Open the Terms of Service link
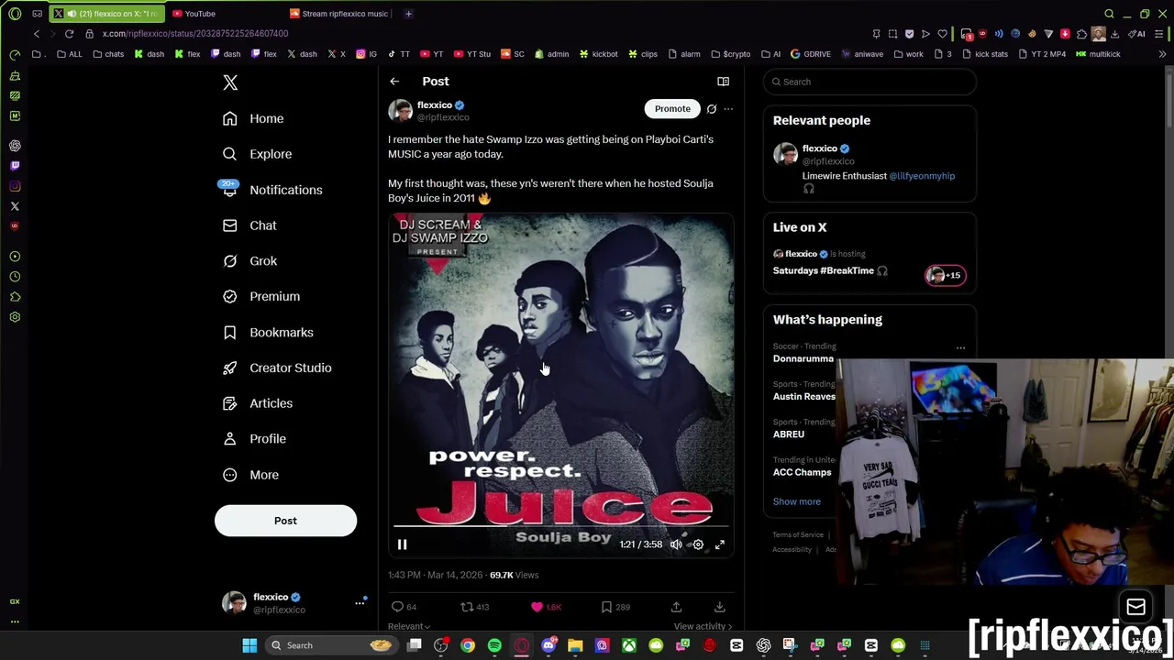The image size is (1174, 660). (x=798, y=535)
